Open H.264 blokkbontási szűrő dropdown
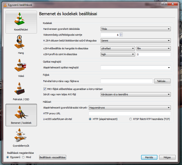The image size is (182, 165). point(136,41)
